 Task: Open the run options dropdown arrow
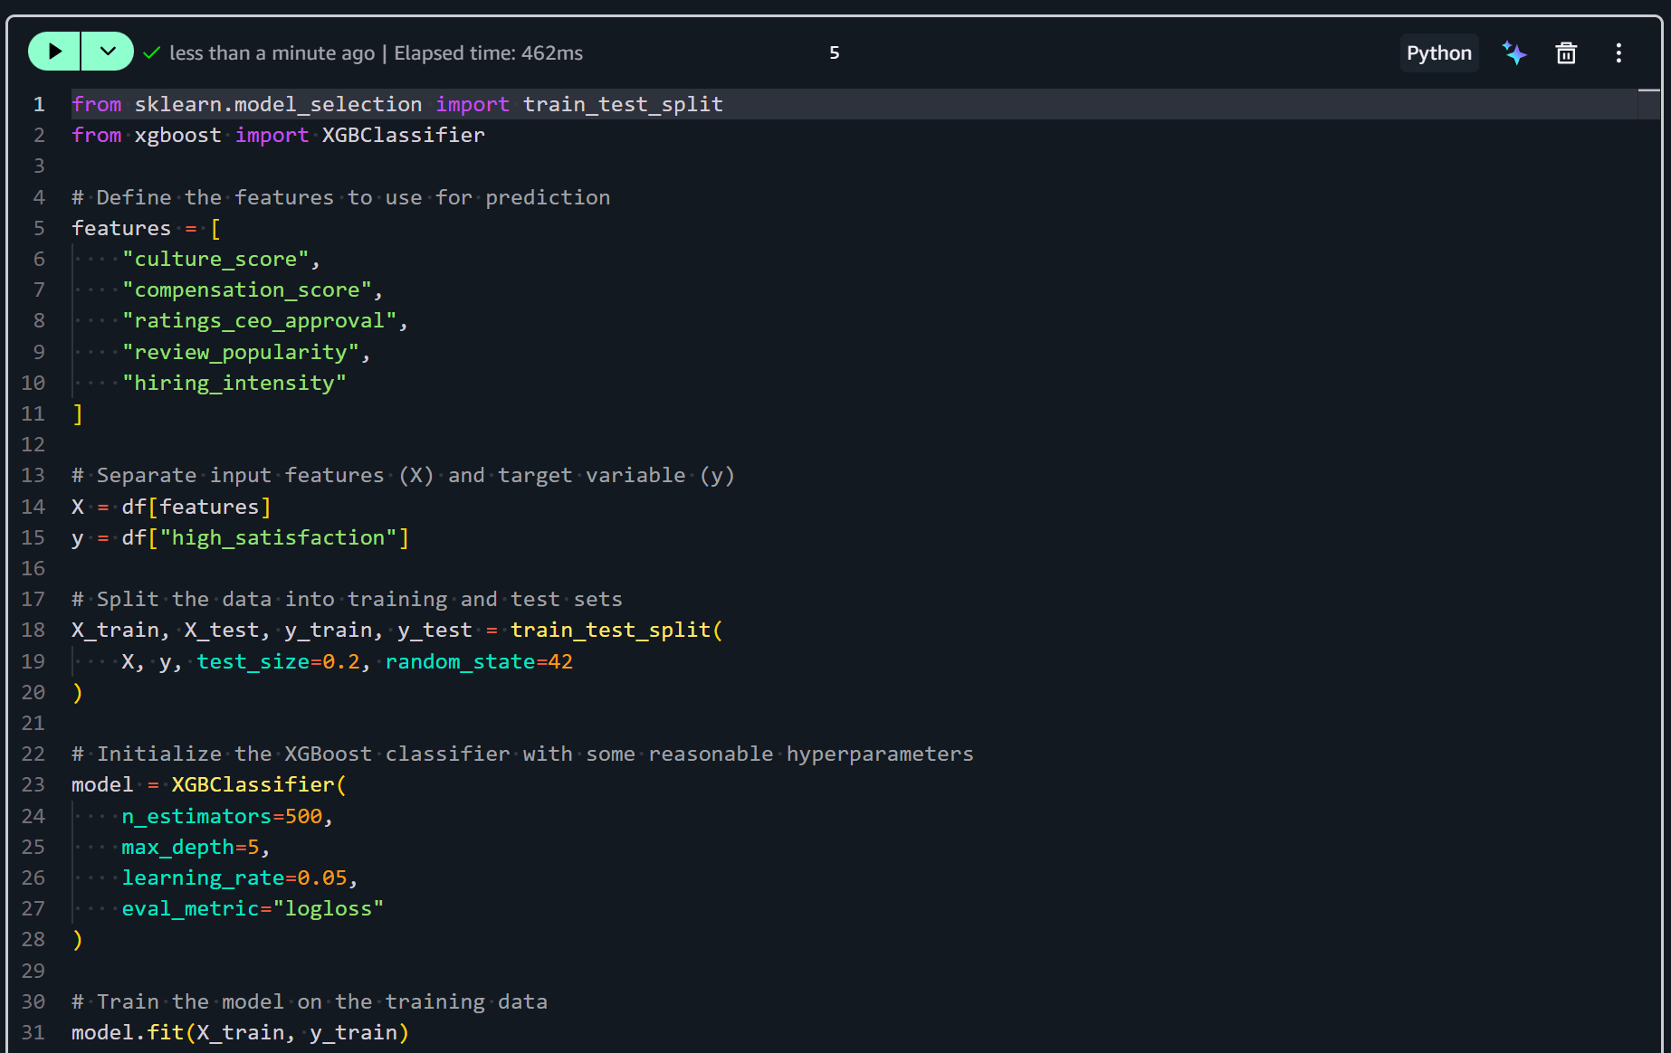click(108, 52)
